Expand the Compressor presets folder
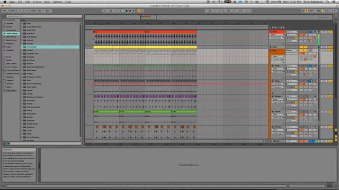Screen dimensions: 339x190 [x=22, y=47]
